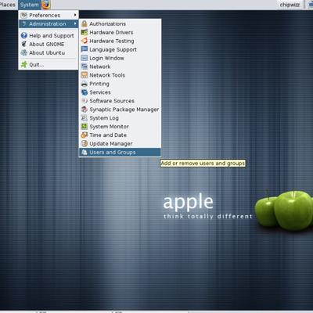Expand the Administration submenu arrow
The width and height of the screenshot is (313, 313).
(75, 23)
